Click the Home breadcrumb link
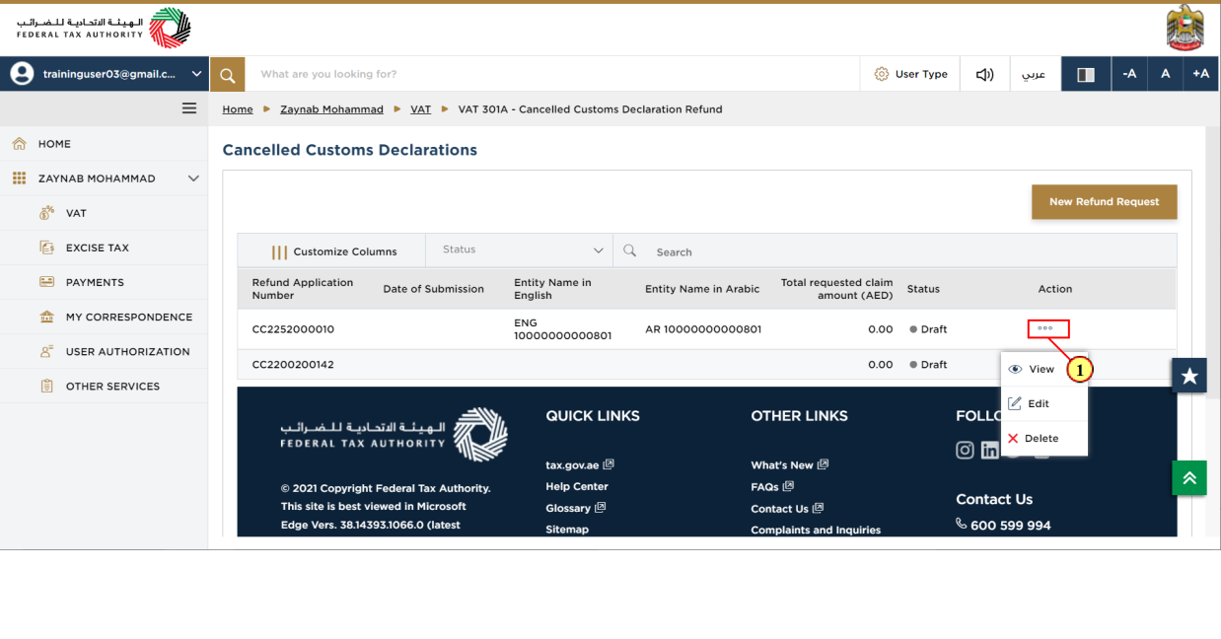Viewport: 1221px width, 639px height. 238,109
